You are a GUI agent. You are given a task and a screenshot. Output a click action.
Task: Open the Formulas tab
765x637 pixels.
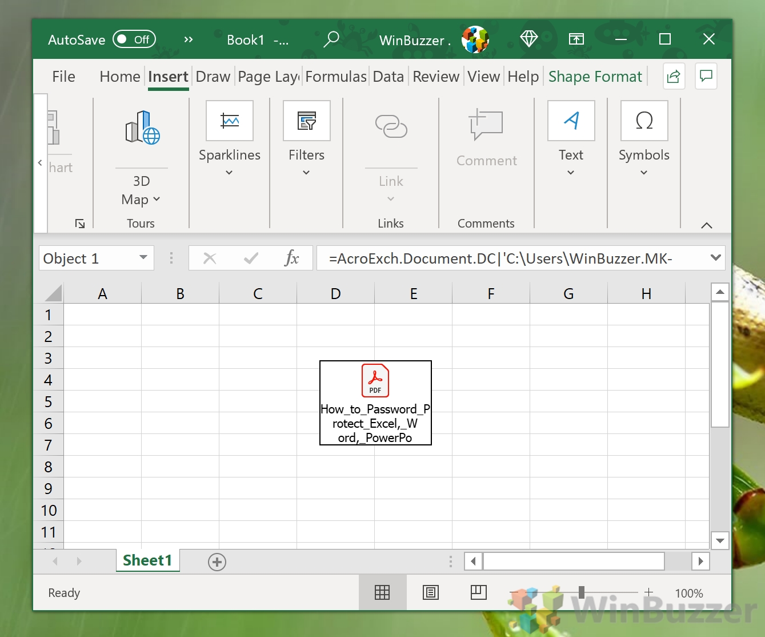click(x=335, y=77)
